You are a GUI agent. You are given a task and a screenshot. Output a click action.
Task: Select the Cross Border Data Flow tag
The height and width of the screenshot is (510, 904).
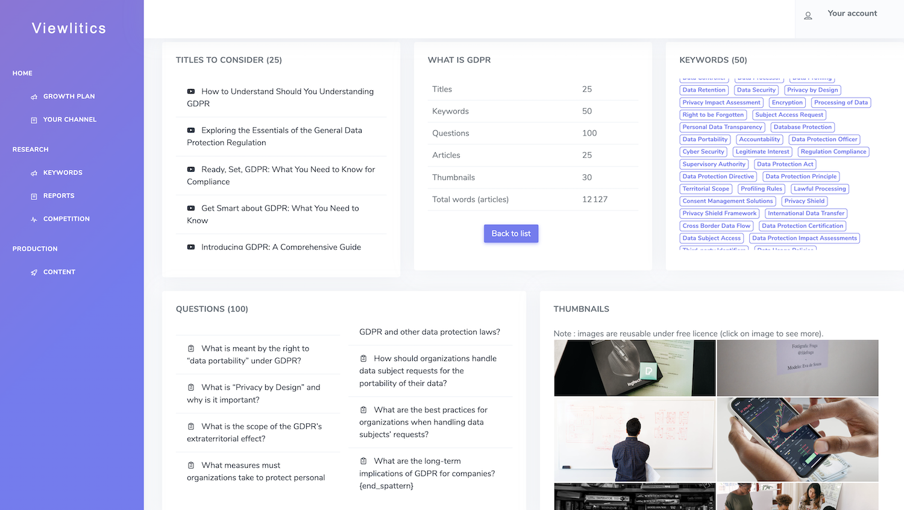tap(717, 226)
